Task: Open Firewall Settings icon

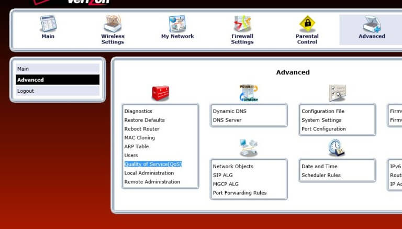Action: (242, 24)
